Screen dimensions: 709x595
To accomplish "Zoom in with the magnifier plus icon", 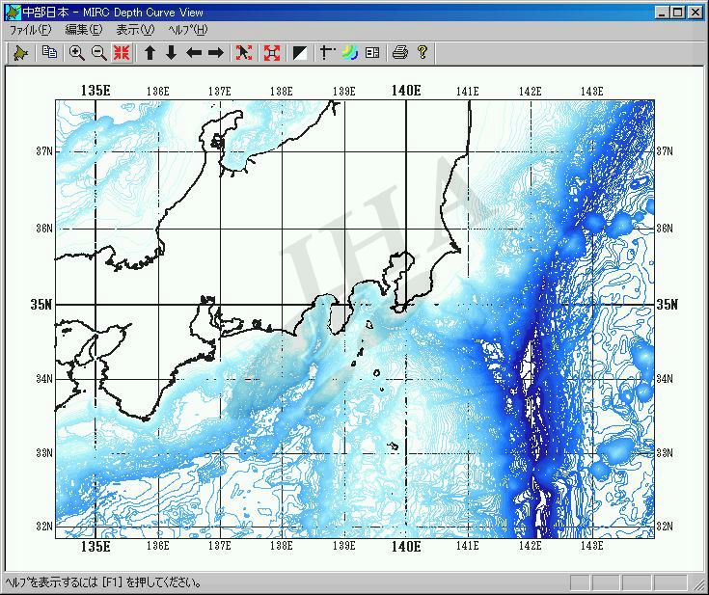I will (x=76, y=53).
